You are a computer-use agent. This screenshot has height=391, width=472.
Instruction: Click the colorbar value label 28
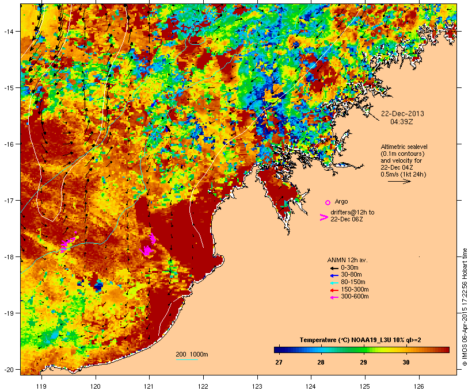(321, 362)
